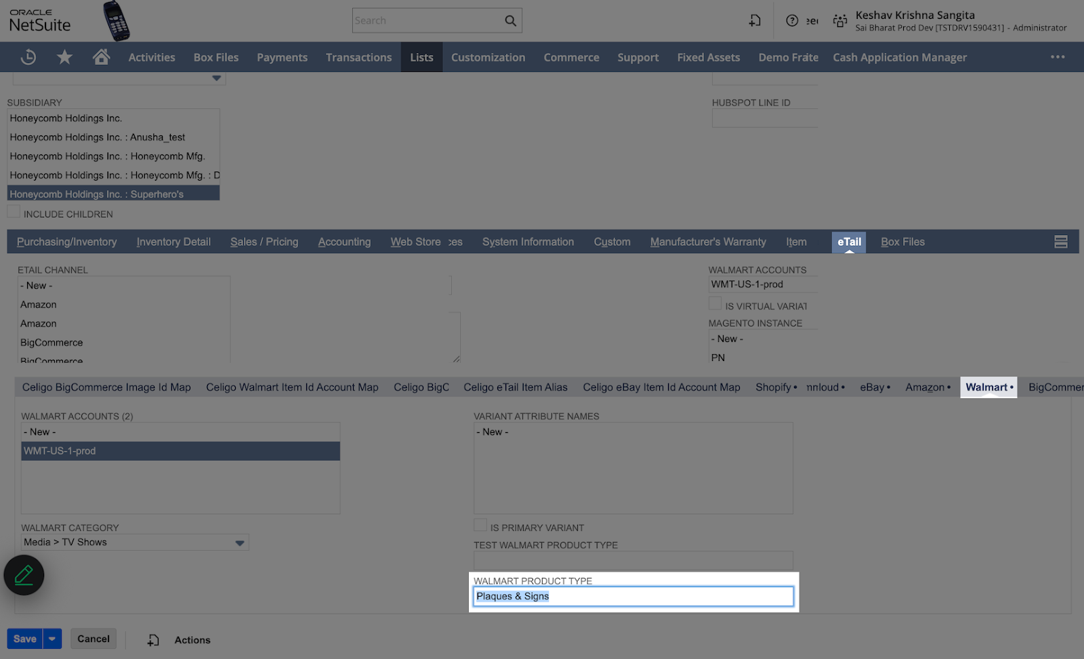The width and height of the screenshot is (1084, 659).
Task: Click the green pencil floating button
Action: [x=24, y=575]
